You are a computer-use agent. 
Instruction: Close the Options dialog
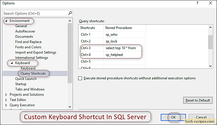211,3
